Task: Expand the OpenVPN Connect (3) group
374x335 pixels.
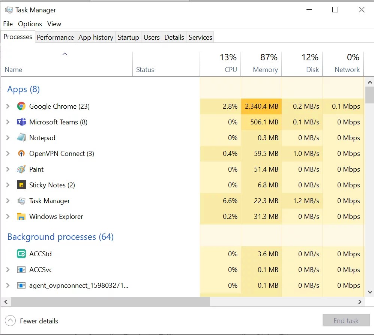Action: point(8,153)
